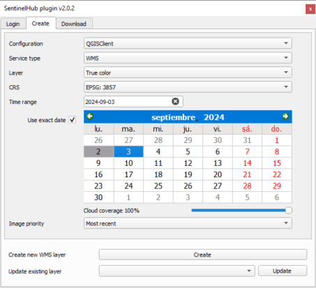Go to next month with green arrow
Image resolution: width=316 pixels, height=288 pixels.
coord(285,116)
